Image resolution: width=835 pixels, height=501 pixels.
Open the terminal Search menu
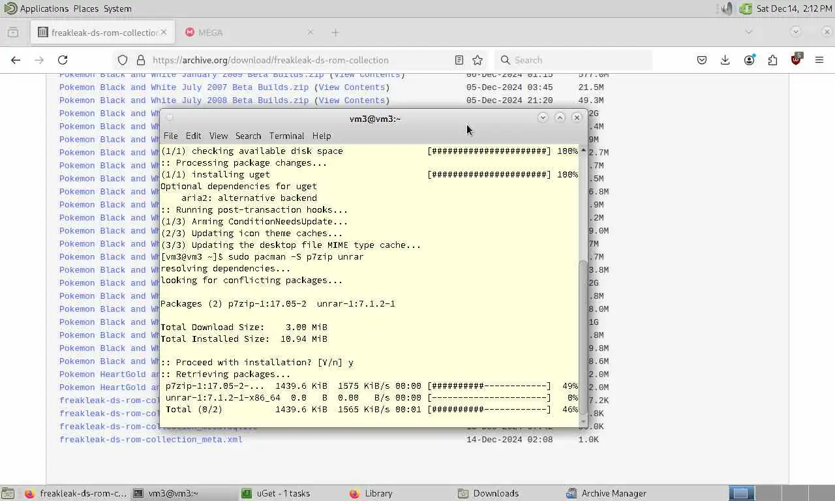click(248, 136)
